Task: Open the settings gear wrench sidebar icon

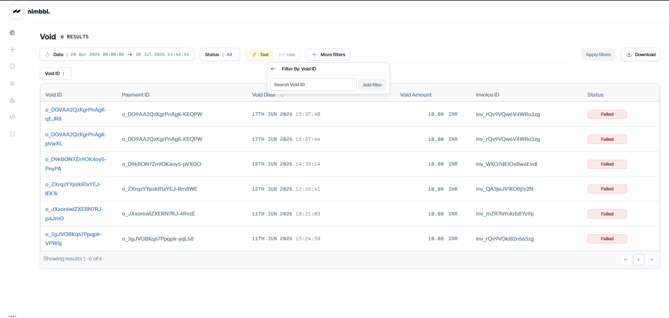Action: click(x=12, y=83)
